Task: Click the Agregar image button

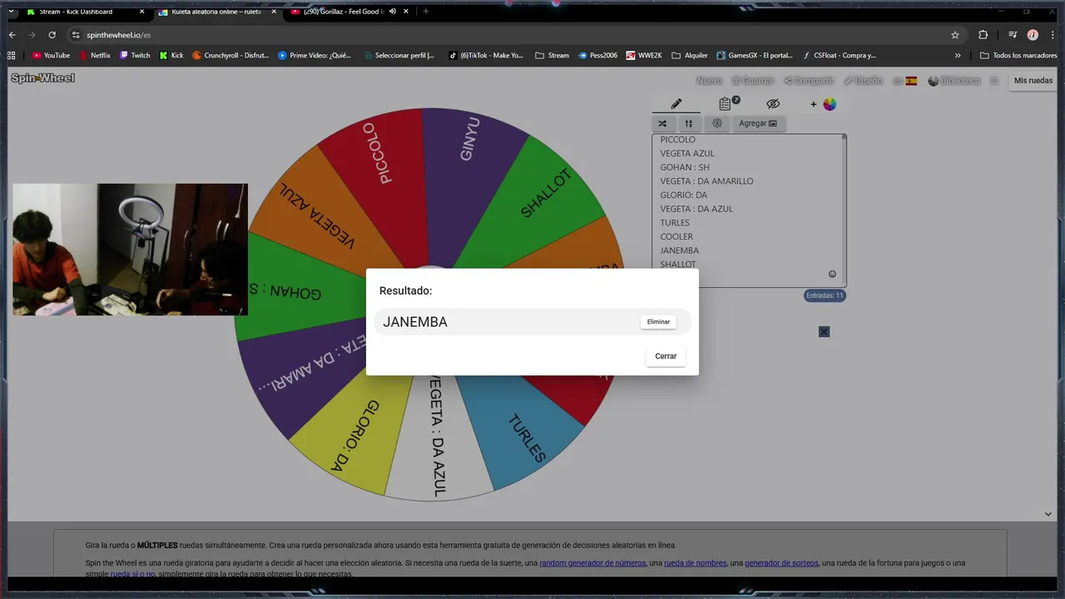Action: [x=758, y=123]
